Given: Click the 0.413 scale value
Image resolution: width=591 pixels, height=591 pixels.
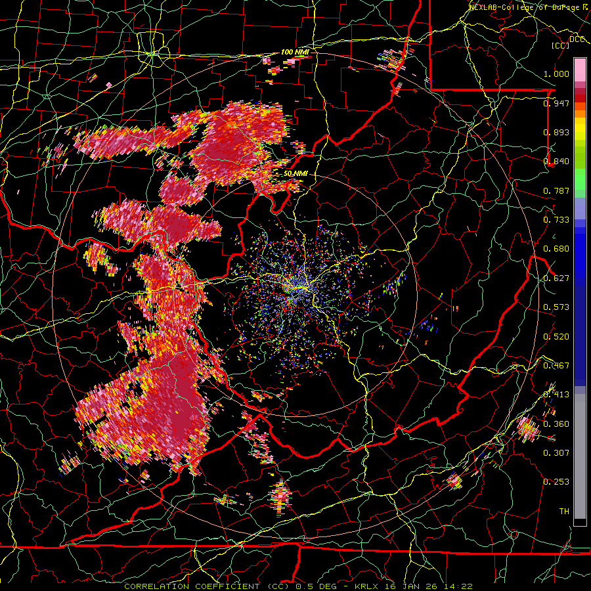Looking at the screenshot, I should 556,395.
